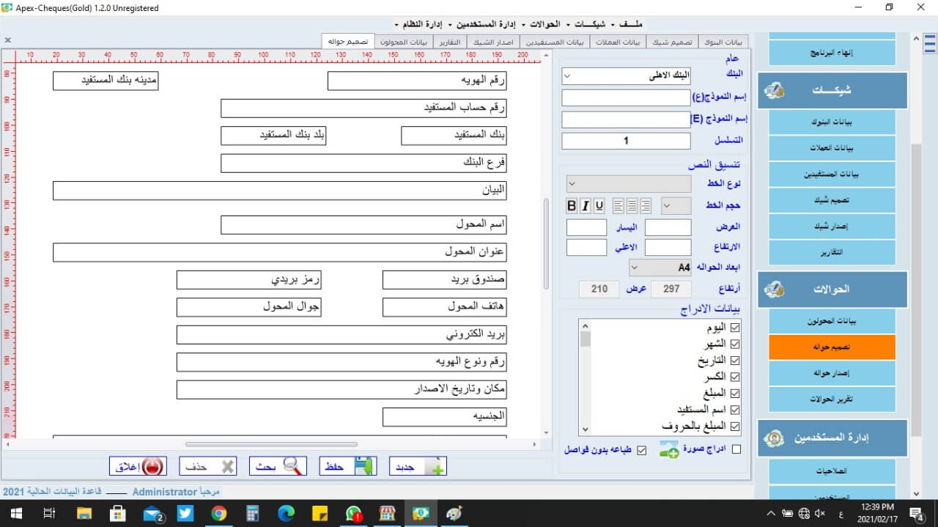938x527 pixels.
Task: Click the save (حفظ) floppy disk button
Action: coord(347,466)
